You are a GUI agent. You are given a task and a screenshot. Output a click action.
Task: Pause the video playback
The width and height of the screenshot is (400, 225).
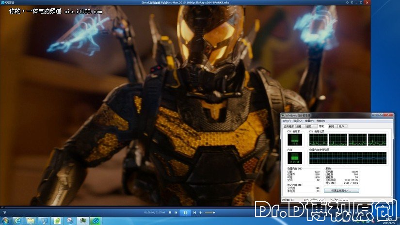tap(185, 212)
